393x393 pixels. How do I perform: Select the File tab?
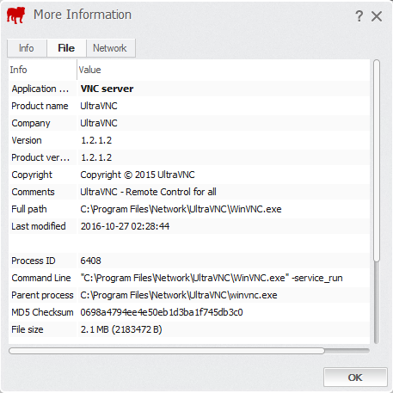point(66,48)
